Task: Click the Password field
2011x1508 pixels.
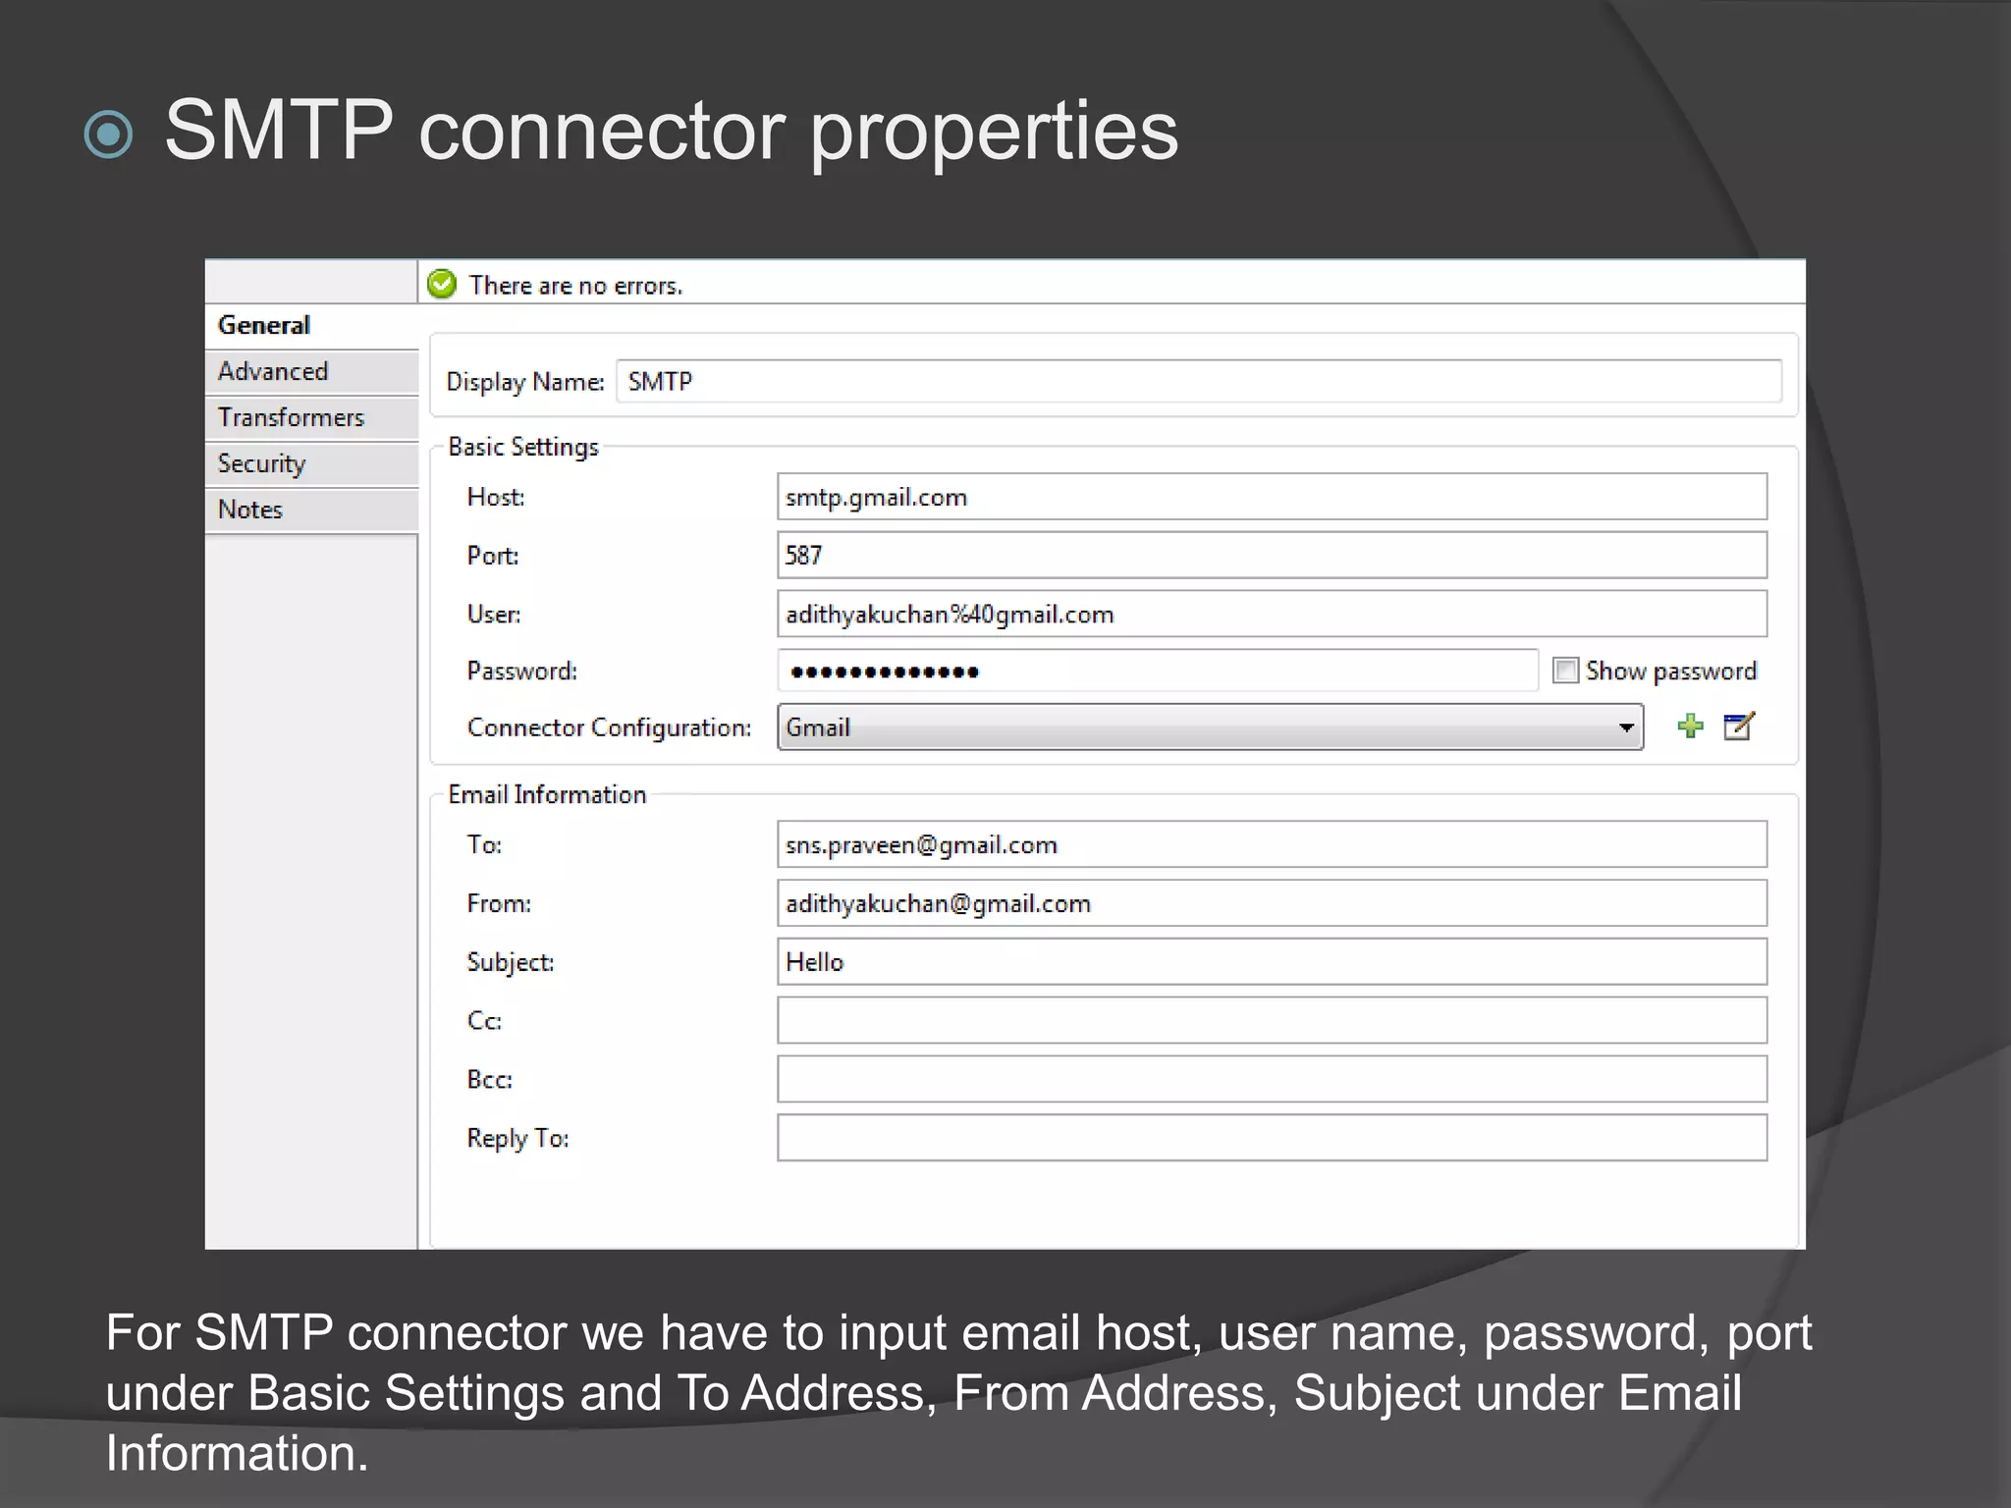Action: (1158, 672)
